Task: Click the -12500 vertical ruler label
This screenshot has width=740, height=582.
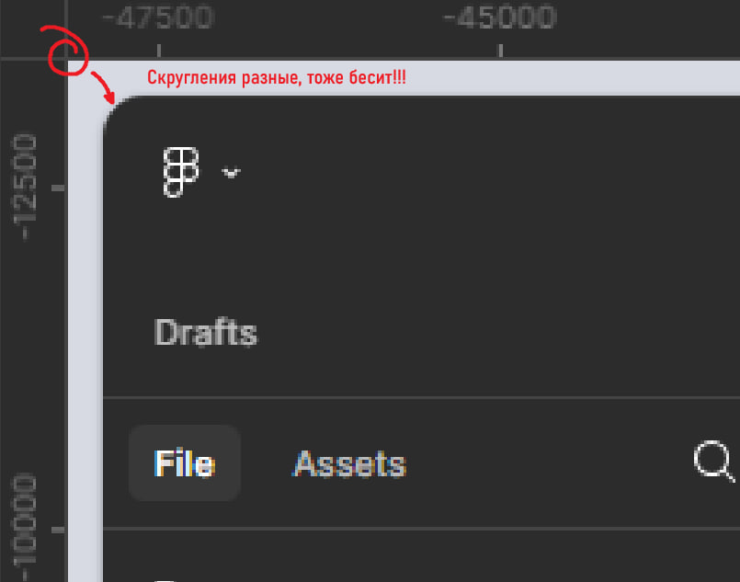Action: pos(25,188)
